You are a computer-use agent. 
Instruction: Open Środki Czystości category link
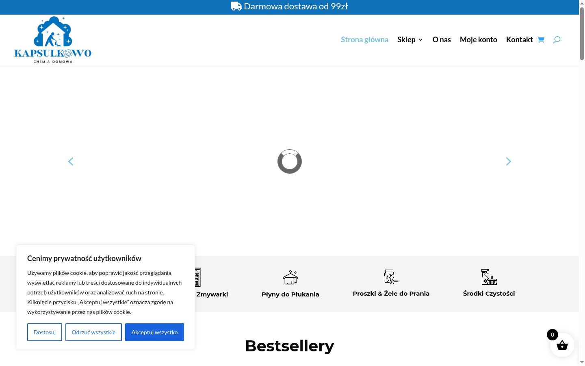tap(489, 294)
